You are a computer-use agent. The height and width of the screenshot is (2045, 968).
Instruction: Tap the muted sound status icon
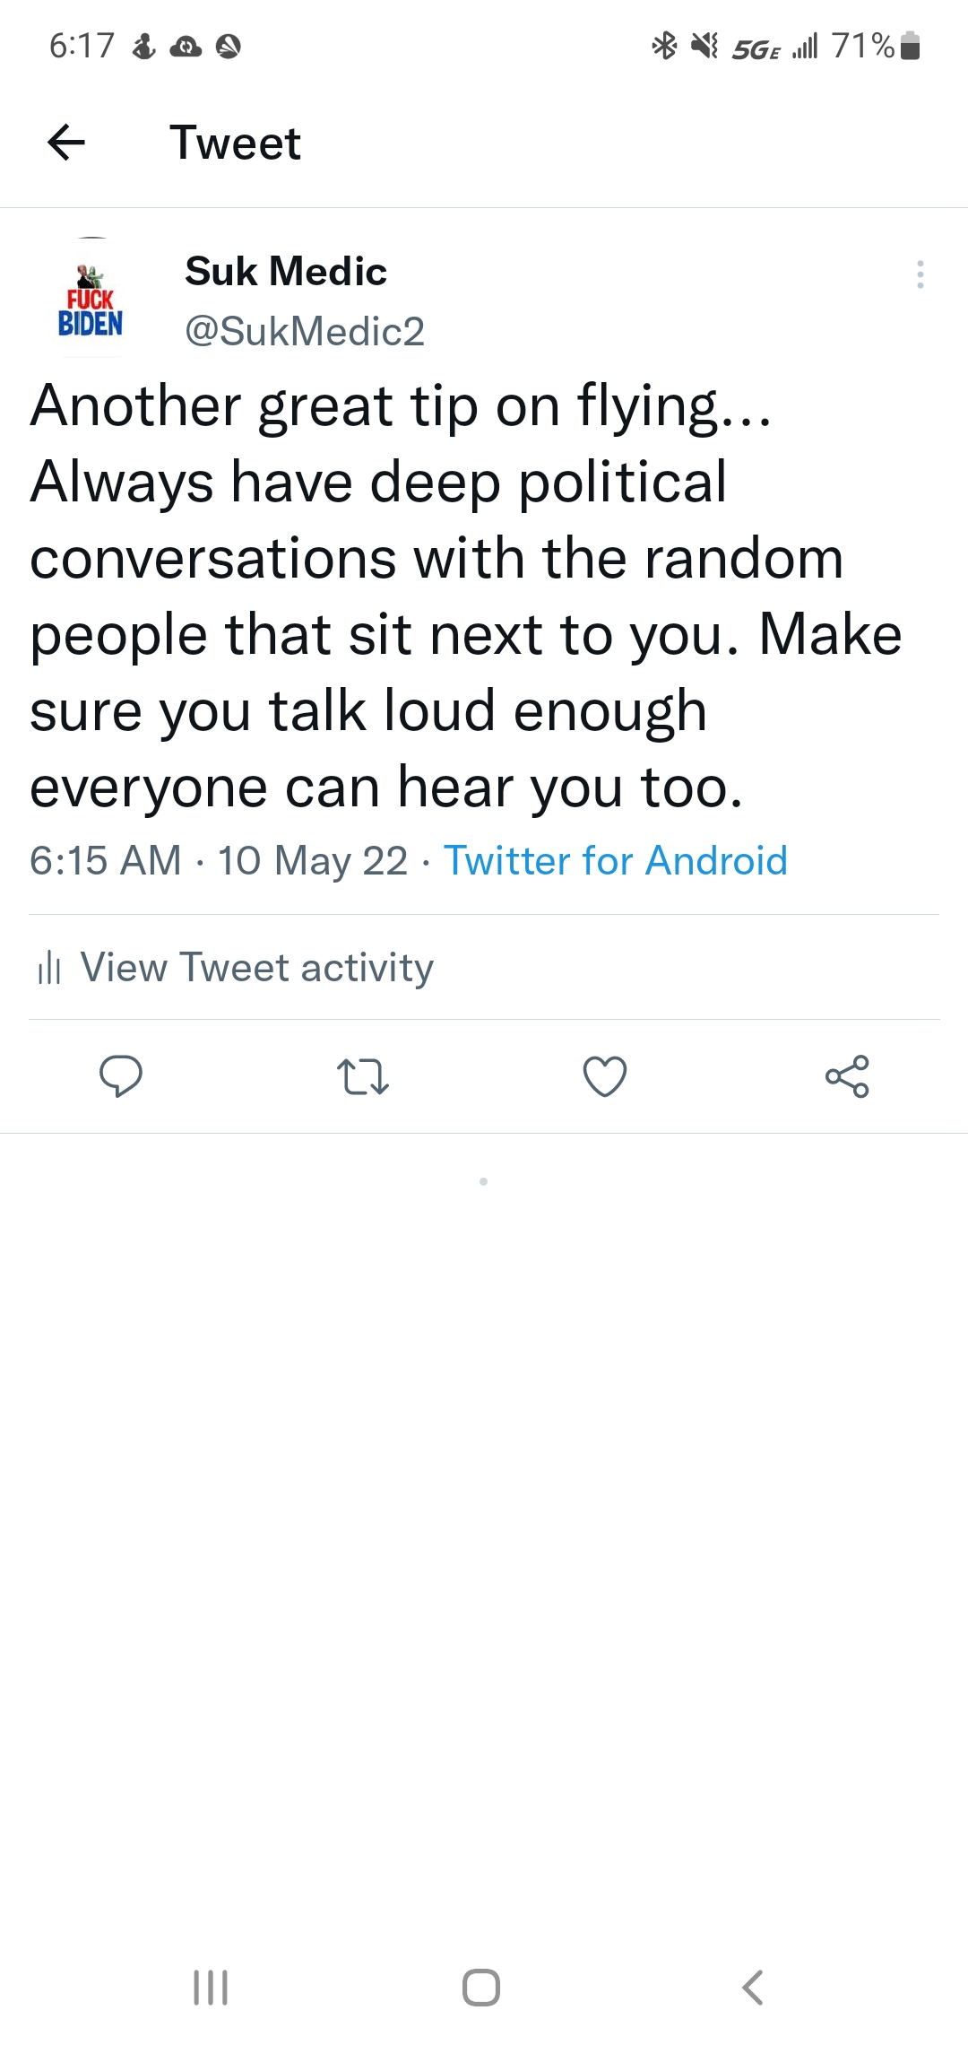(705, 45)
